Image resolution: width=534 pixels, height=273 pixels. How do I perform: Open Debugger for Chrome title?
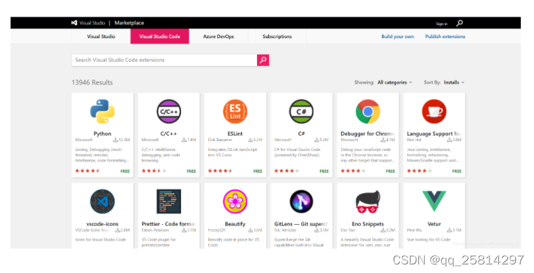click(x=367, y=134)
